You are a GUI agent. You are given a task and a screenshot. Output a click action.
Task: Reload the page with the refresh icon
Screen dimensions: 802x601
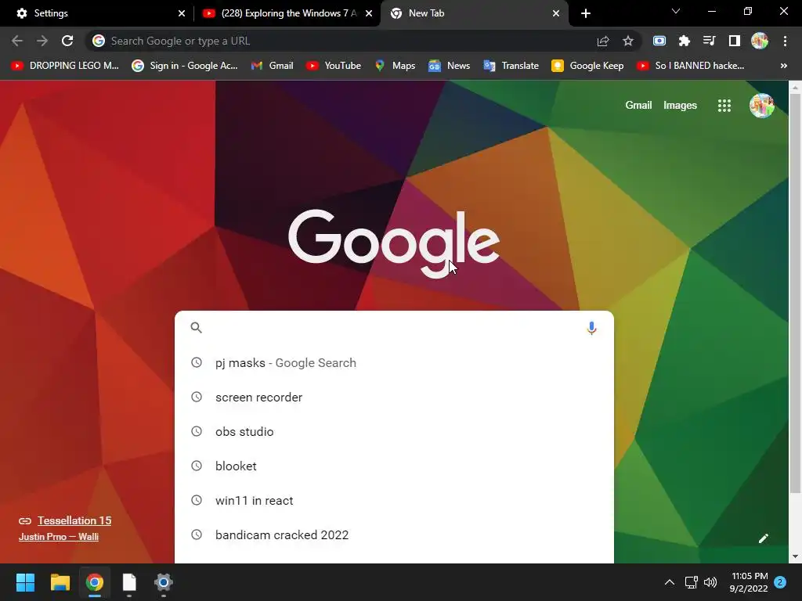(67, 41)
